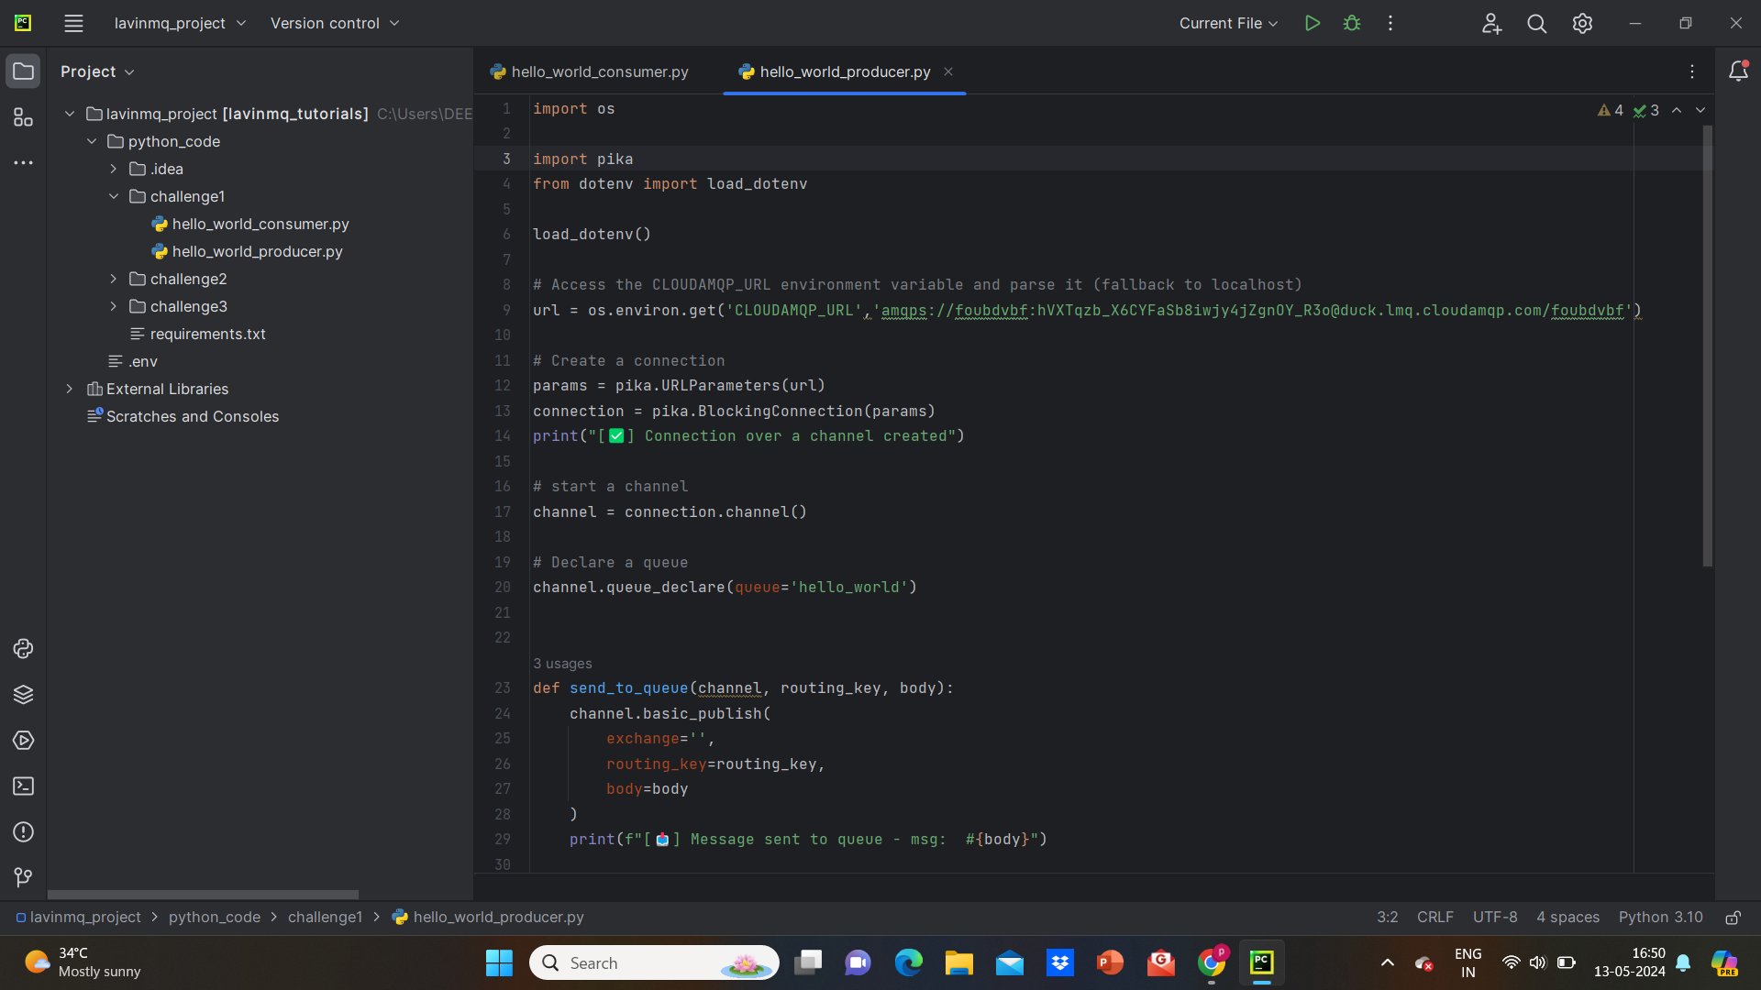
Task: Open Windows taskbar Search box
Action: pos(654,962)
